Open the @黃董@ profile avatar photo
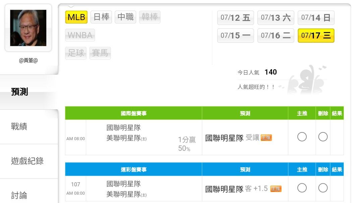362x203 pixels. click(x=28, y=28)
